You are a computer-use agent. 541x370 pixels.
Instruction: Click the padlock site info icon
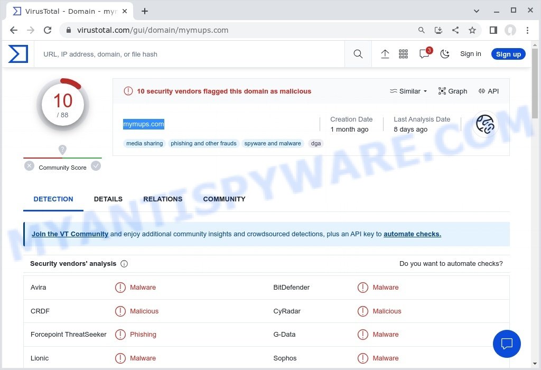68,30
